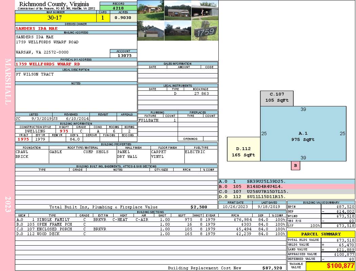Image resolution: width=356 pixels, height=271 pixels.
Task: Select the pink B.0 sketch vector row
Action: click(x=286, y=186)
